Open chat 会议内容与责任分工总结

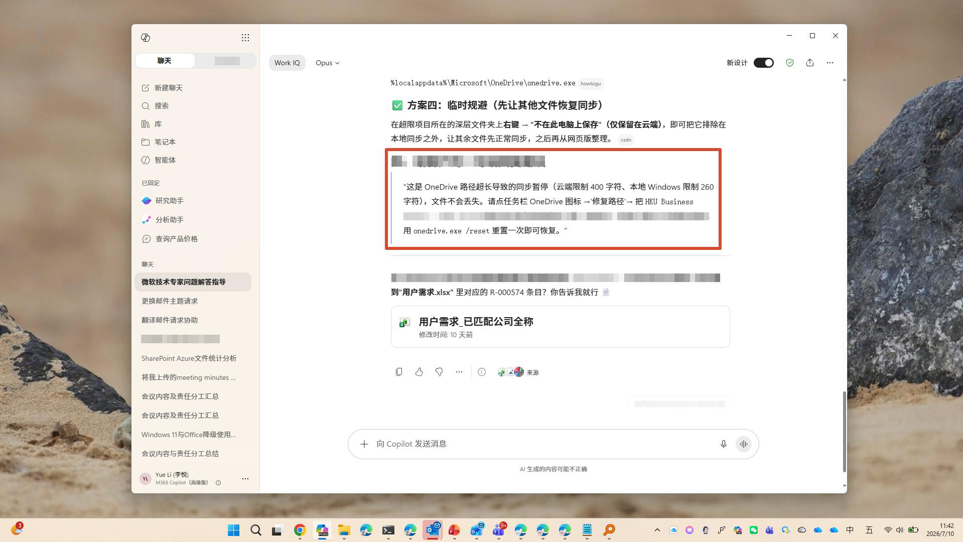[193, 454]
